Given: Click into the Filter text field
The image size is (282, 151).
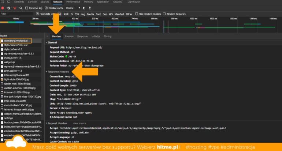Looking at the screenshot, I should tap(17, 14).
